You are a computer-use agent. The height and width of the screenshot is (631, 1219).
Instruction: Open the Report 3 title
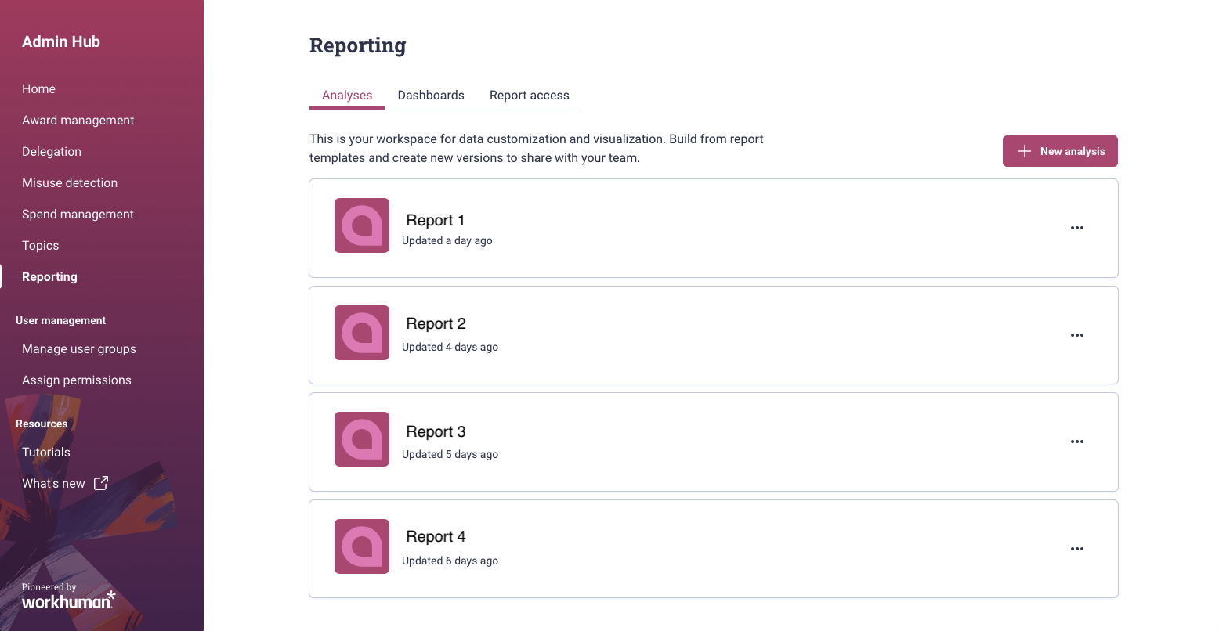(436, 431)
